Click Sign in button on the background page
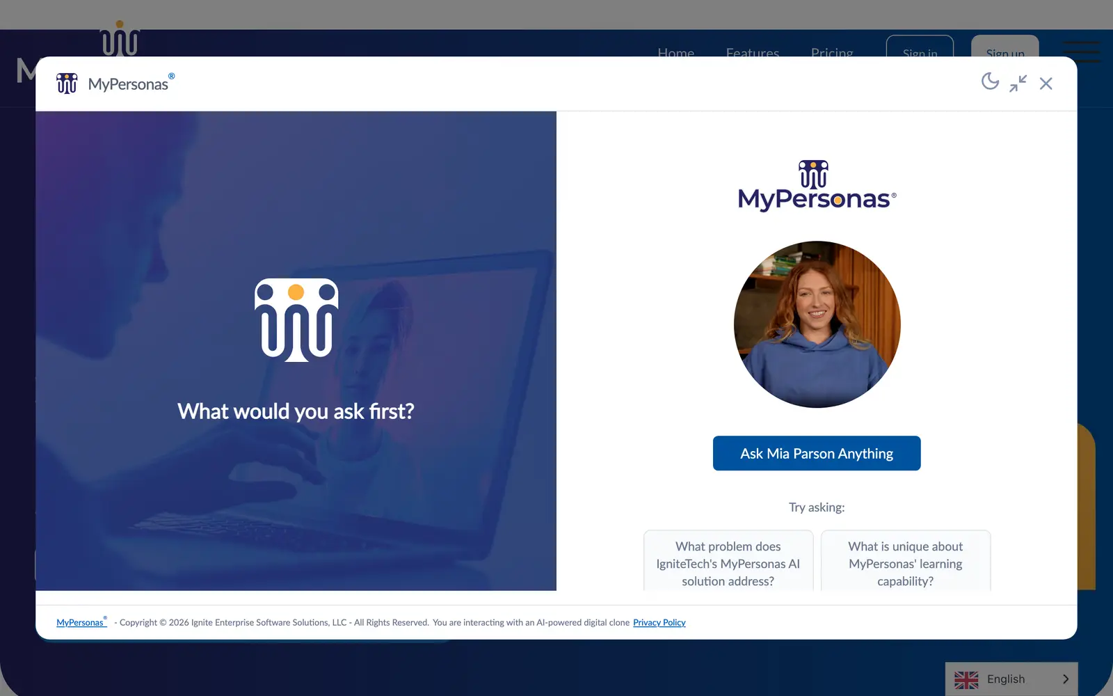Image resolution: width=1113 pixels, height=696 pixels. click(x=920, y=46)
